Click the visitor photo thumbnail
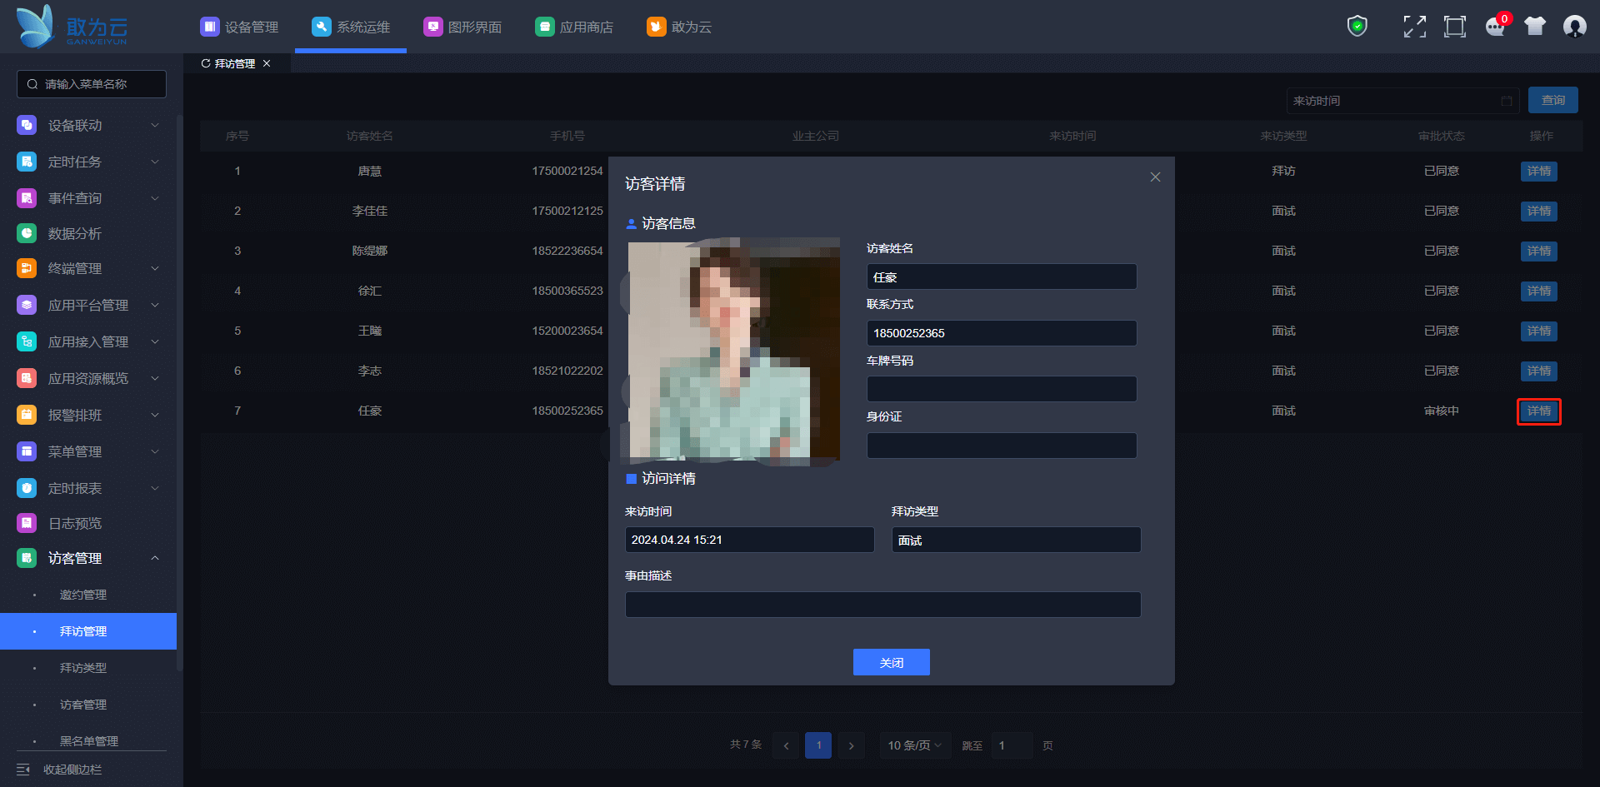Image resolution: width=1600 pixels, height=787 pixels. pos(733,350)
